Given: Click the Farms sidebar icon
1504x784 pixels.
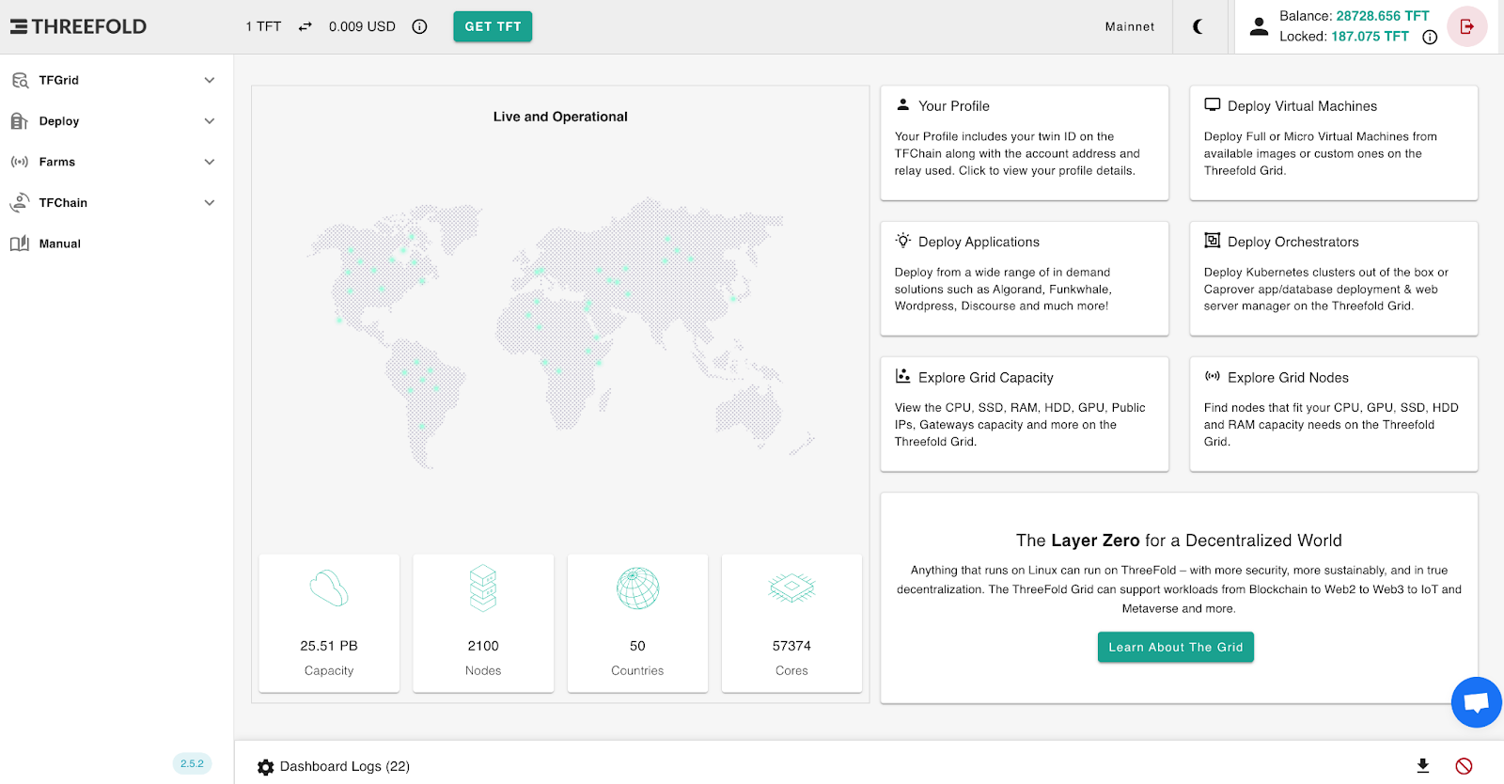Looking at the screenshot, I should pos(19,162).
